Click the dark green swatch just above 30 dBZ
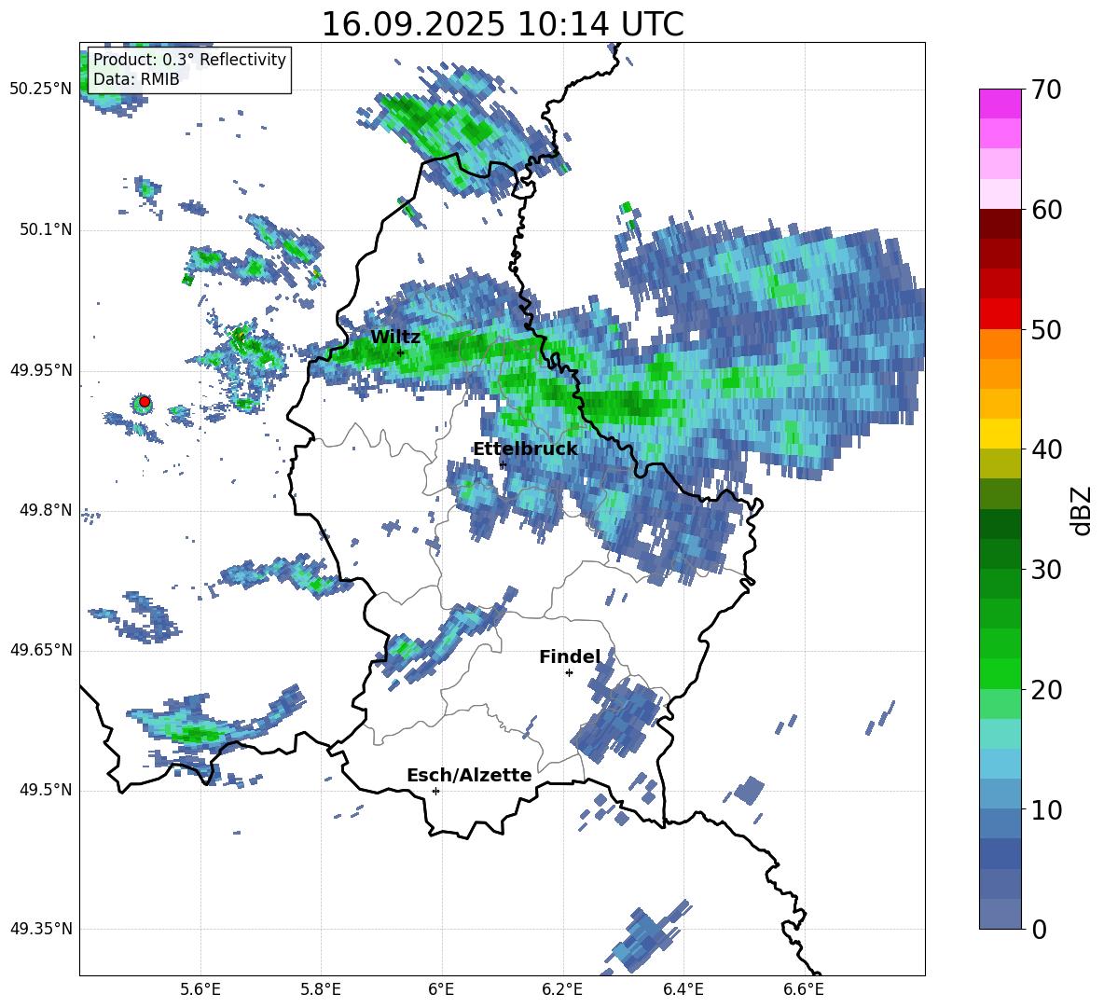Image resolution: width=1104 pixels, height=1008 pixels. tap(1000, 553)
